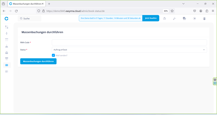Open the Firefox View icon left of tabs
This screenshot has width=217, height=115.
pyautogui.click(x=3, y=4)
